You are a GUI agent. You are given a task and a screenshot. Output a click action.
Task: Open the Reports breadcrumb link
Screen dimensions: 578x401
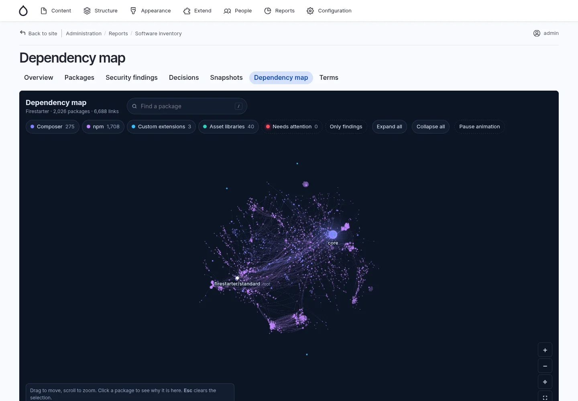118,34
